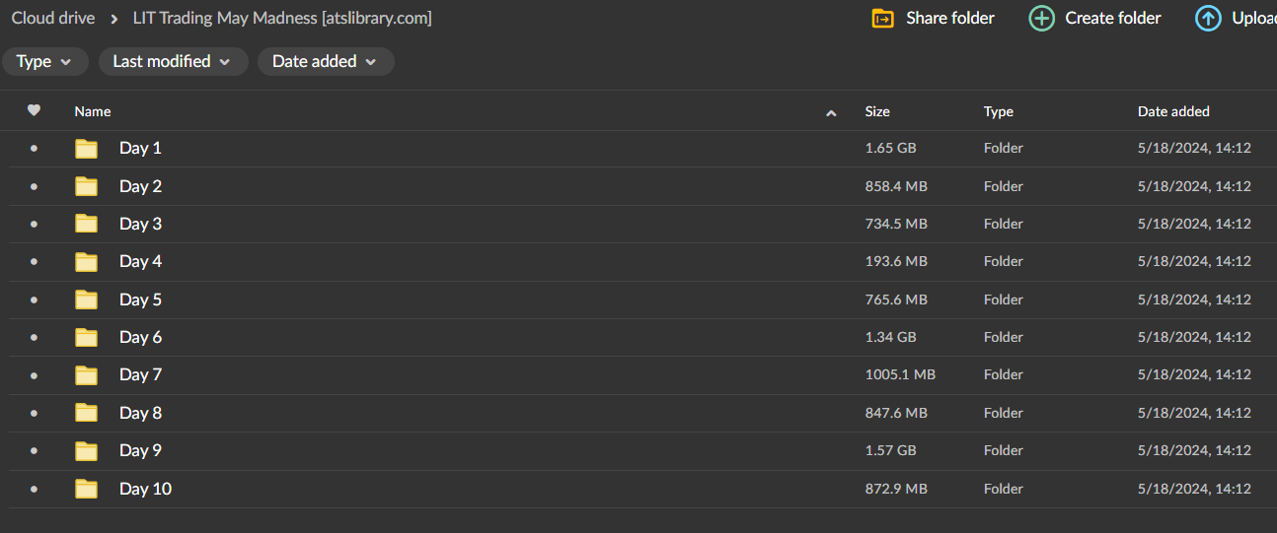Toggle favorite dot for Day 2
The image size is (1277, 533).
pos(34,186)
